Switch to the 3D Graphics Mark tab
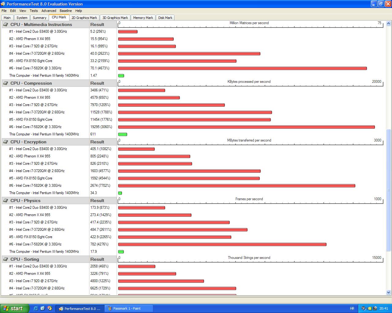 coord(115,18)
